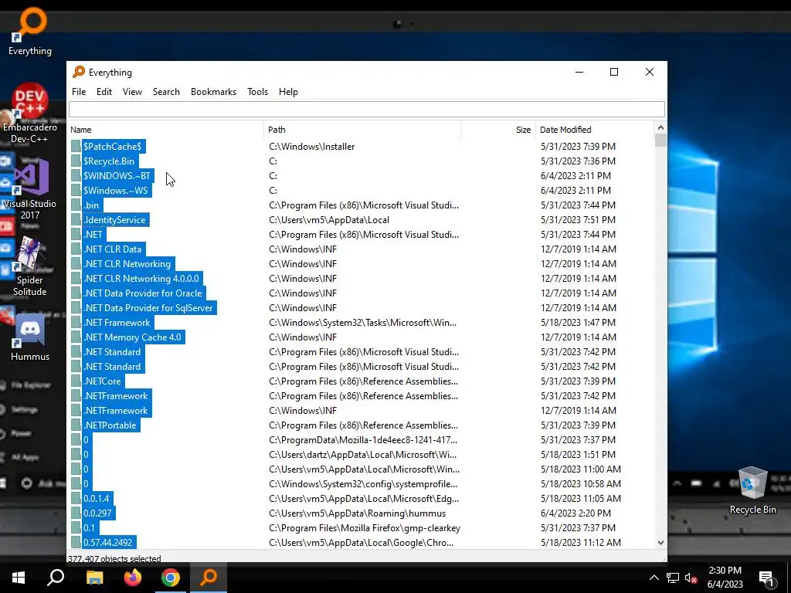Launch Google Chrome from the taskbar

pos(171,578)
